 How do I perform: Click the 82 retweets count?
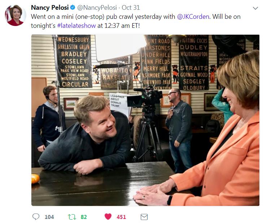click(84, 217)
